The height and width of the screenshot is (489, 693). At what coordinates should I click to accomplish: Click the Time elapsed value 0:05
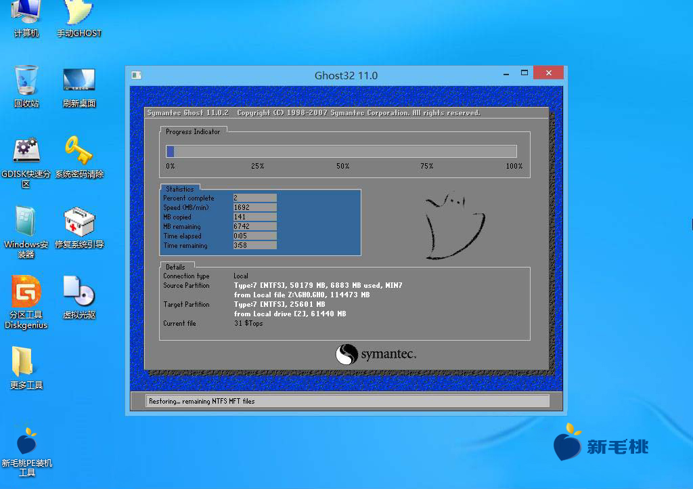click(x=255, y=236)
